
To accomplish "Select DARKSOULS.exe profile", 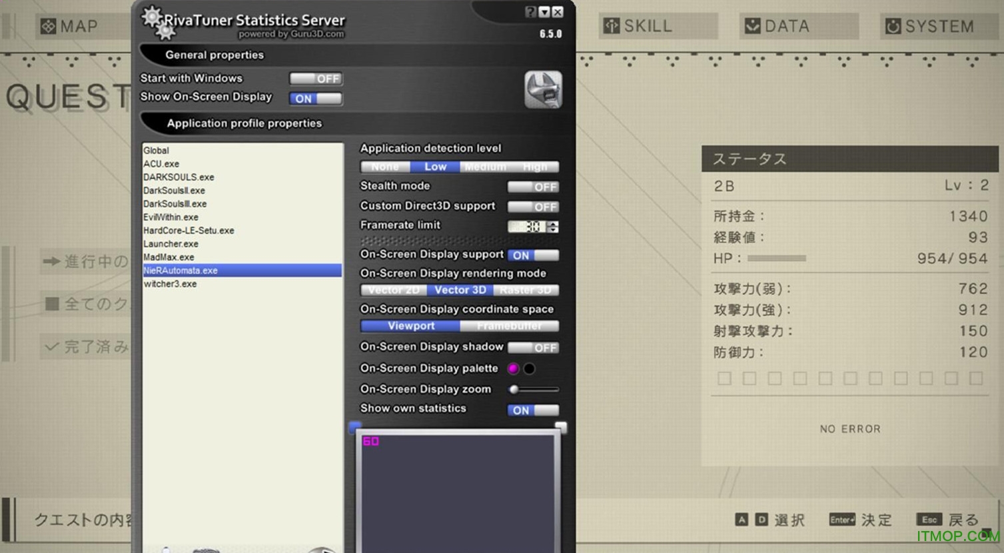I will pyautogui.click(x=243, y=177).
